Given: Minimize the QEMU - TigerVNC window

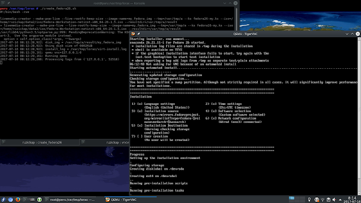Looking at the screenshot, I should point(347,34).
